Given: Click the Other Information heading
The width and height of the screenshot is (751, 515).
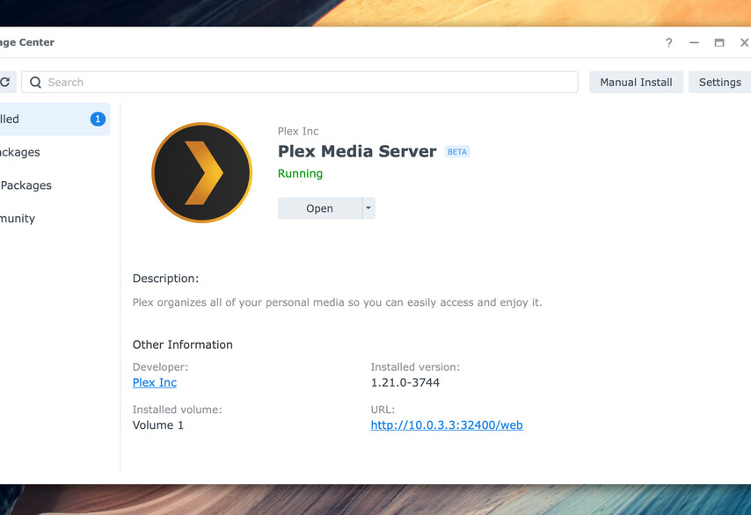Looking at the screenshot, I should point(183,345).
